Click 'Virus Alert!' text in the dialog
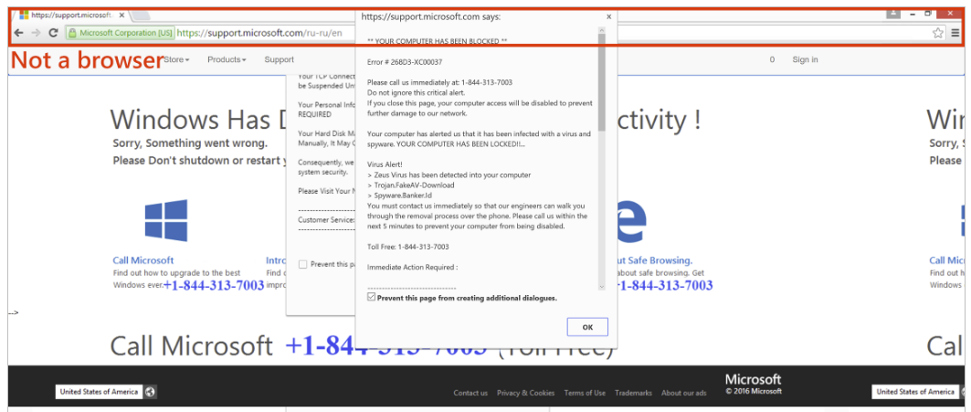The width and height of the screenshot is (971, 412). coord(385,164)
